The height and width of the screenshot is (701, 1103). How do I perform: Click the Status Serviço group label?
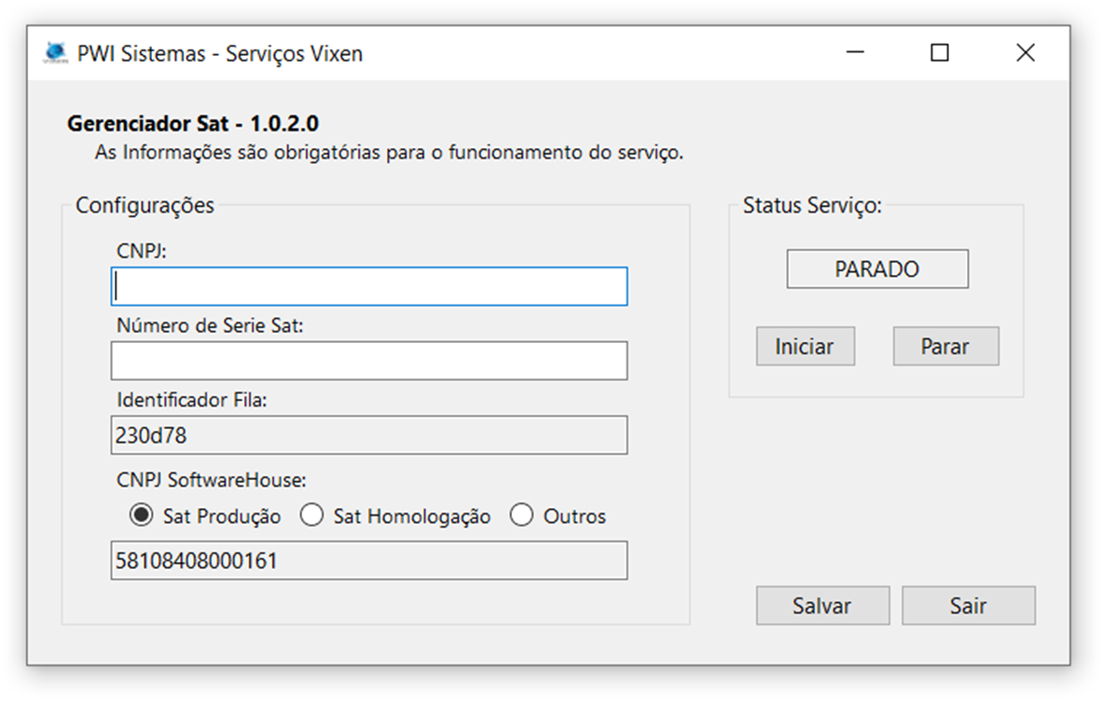[x=811, y=206]
